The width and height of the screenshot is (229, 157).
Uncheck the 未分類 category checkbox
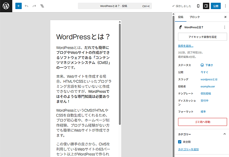pyautogui.click(x=180, y=142)
